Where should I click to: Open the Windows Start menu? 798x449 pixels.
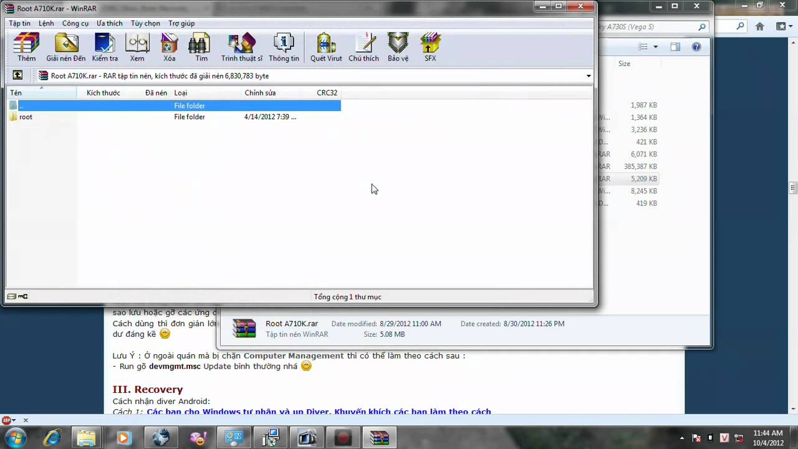pos(16,438)
